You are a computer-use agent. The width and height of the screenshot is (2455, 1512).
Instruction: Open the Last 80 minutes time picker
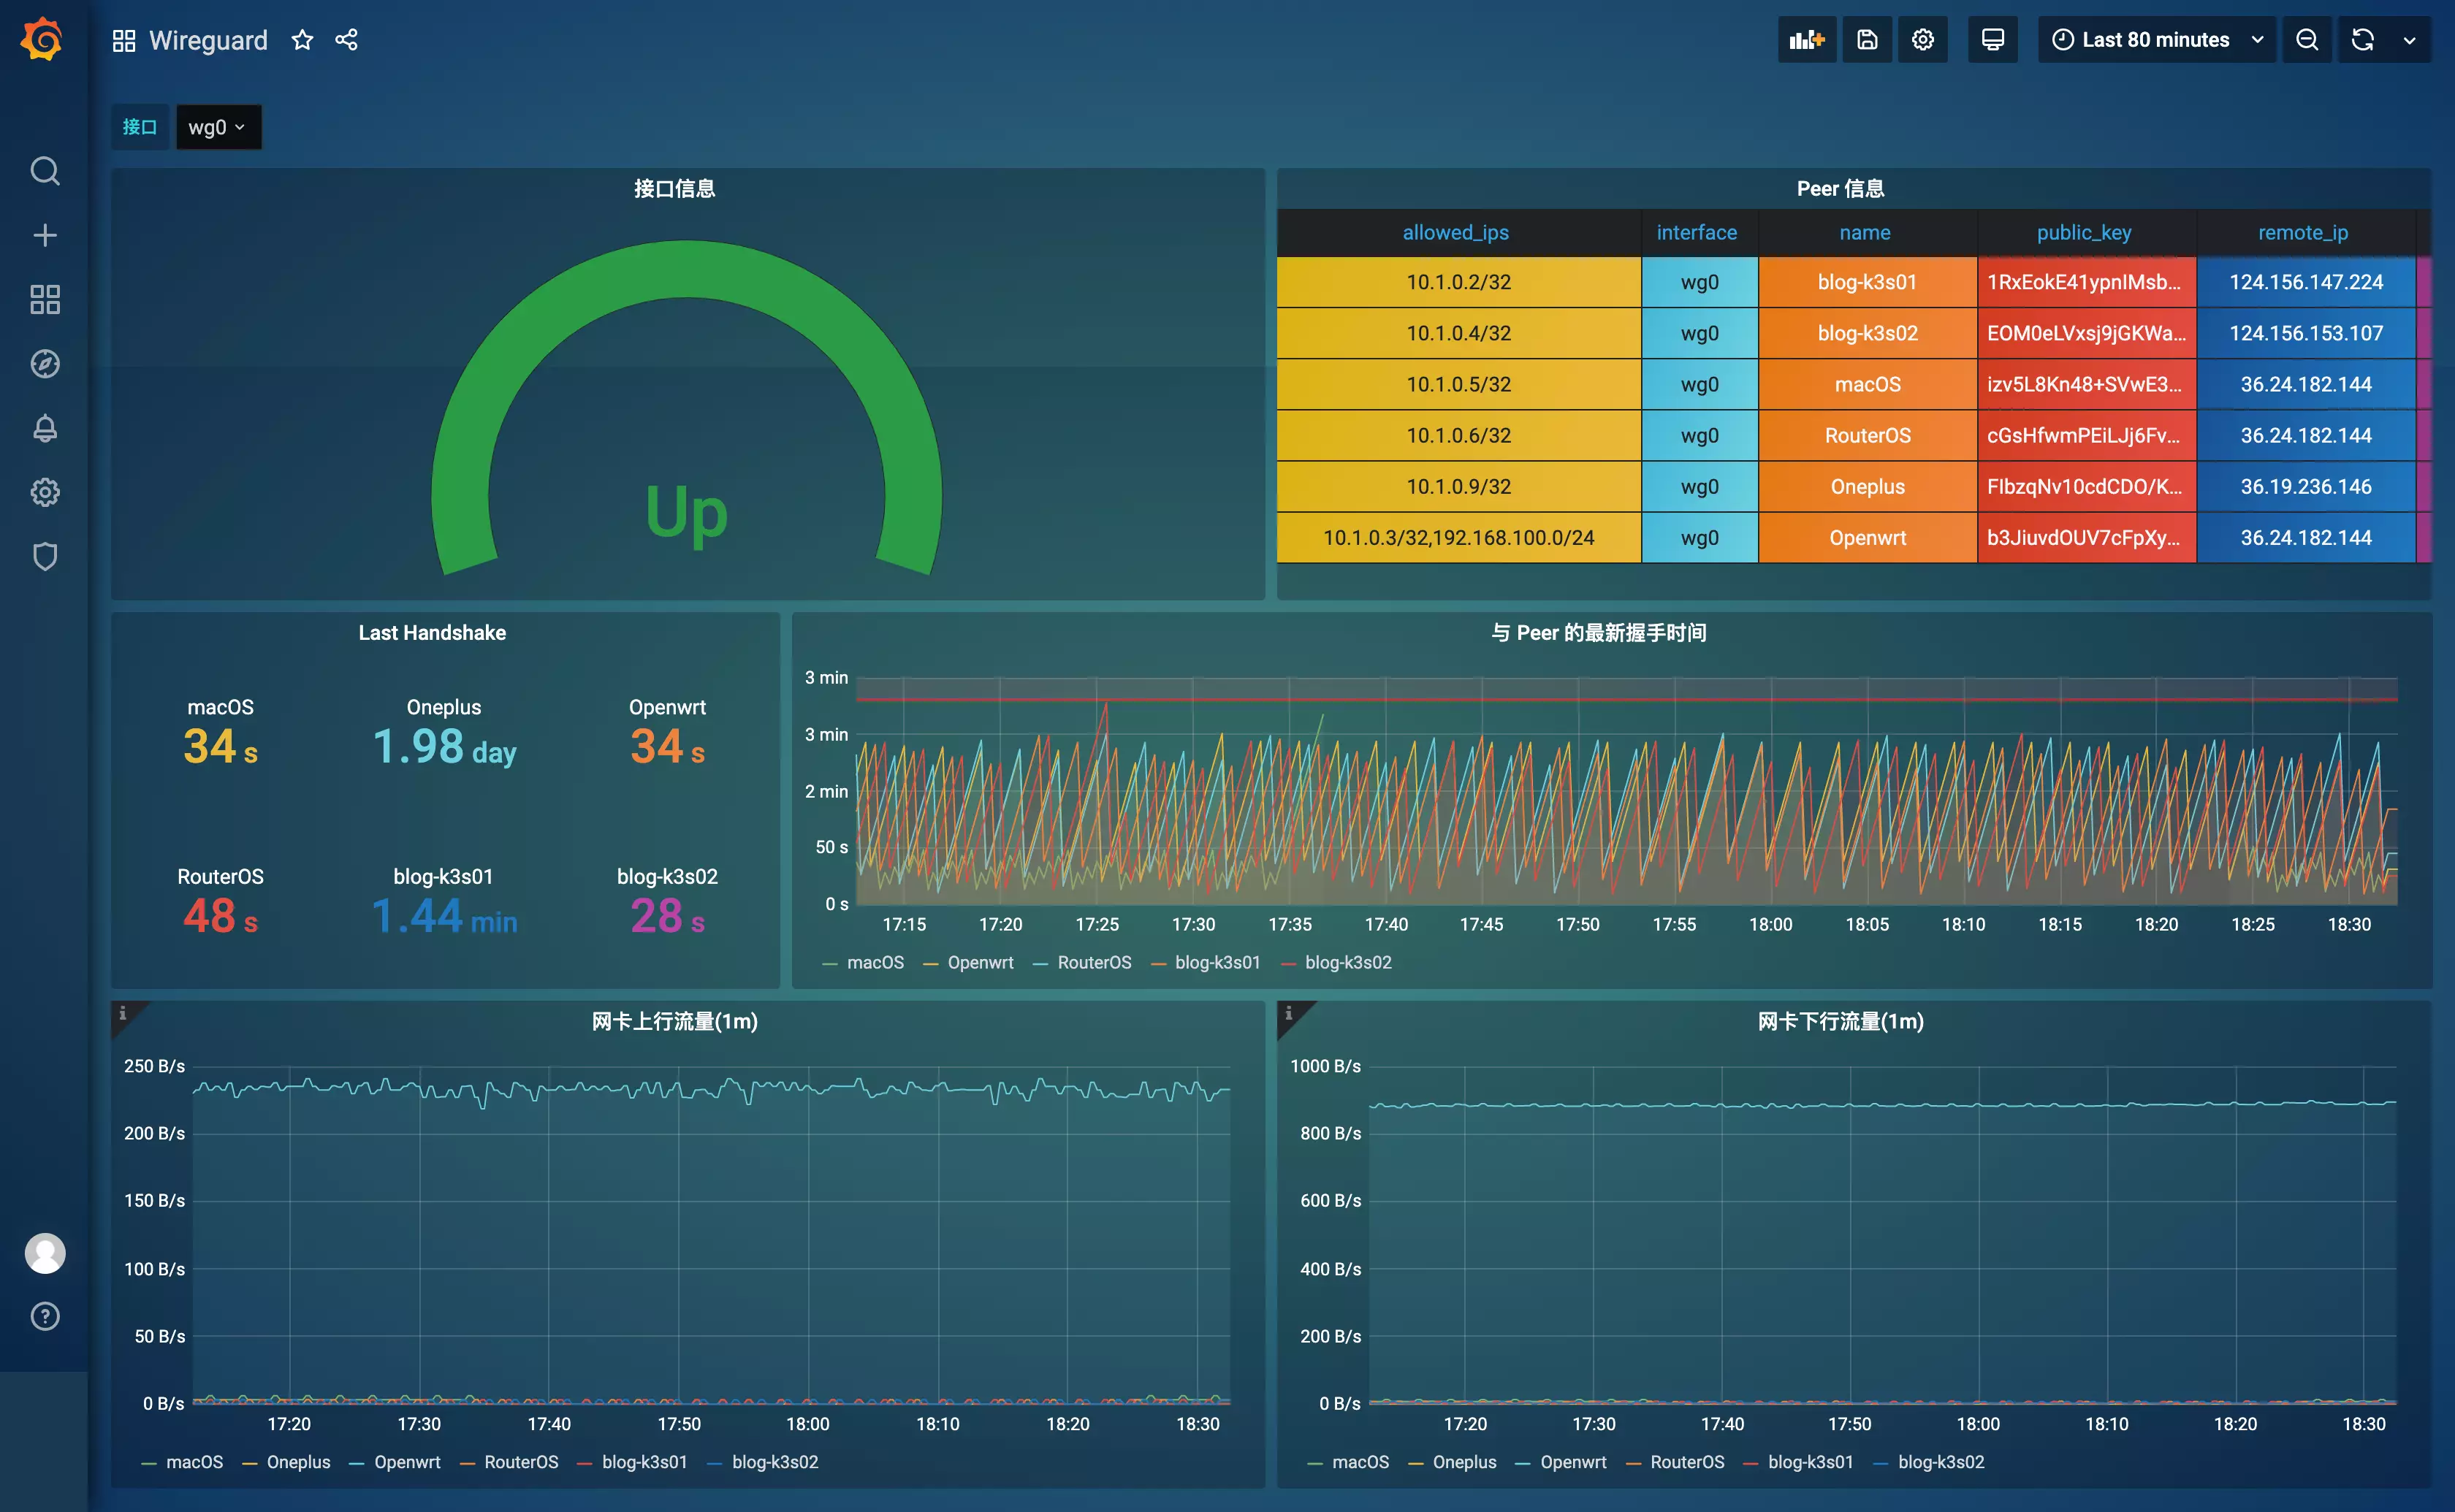point(2157,40)
